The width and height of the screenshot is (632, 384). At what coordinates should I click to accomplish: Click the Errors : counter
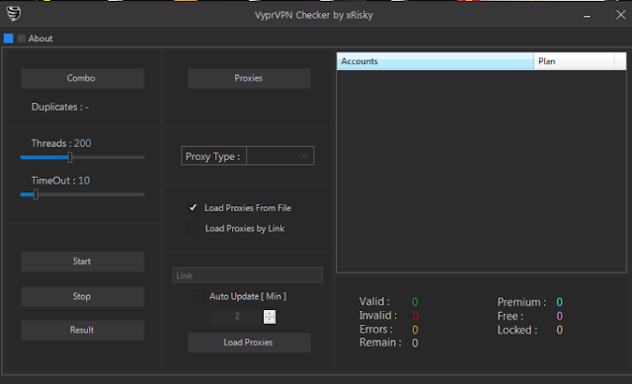point(388,329)
